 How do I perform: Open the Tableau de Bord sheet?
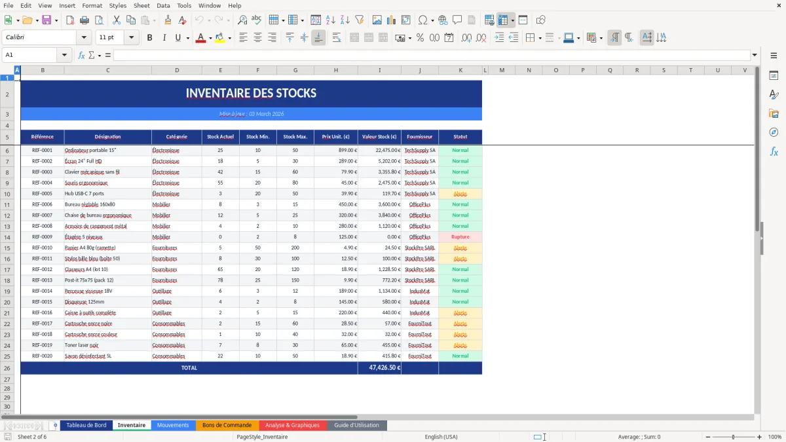(86, 425)
